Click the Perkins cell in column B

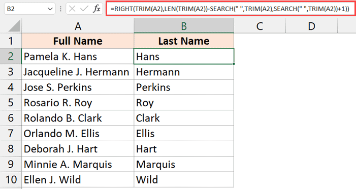click(184, 87)
